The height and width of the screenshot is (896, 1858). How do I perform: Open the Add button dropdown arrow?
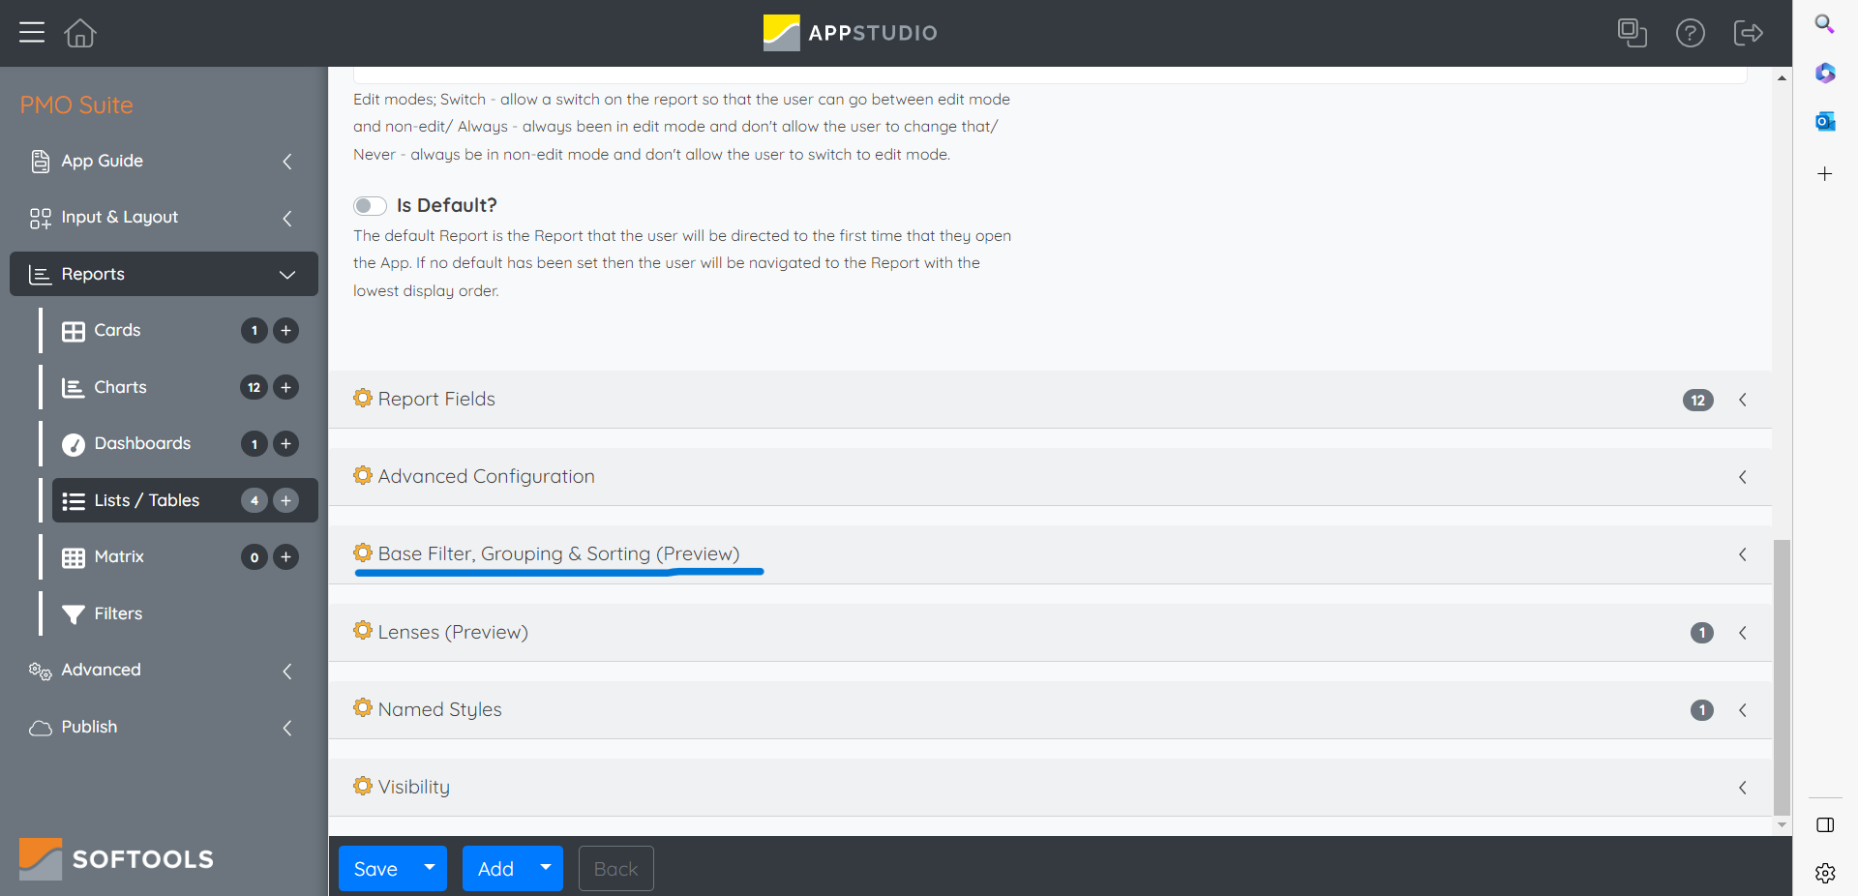coord(546,868)
